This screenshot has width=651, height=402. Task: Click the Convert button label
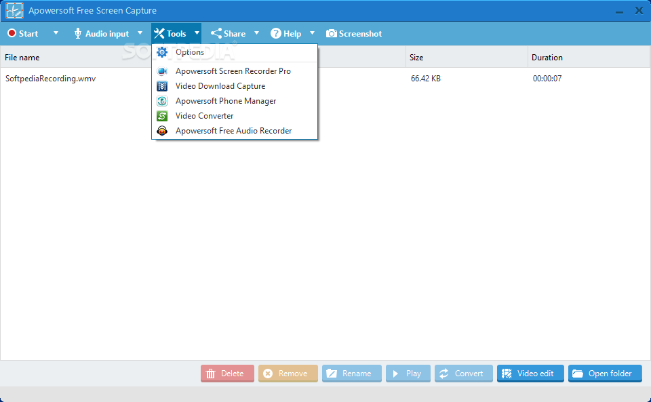(x=469, y=374)
